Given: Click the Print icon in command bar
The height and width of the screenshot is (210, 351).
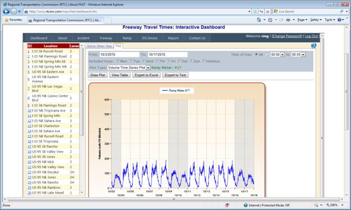Looking at the screenshot, I should tap(288, 20).
